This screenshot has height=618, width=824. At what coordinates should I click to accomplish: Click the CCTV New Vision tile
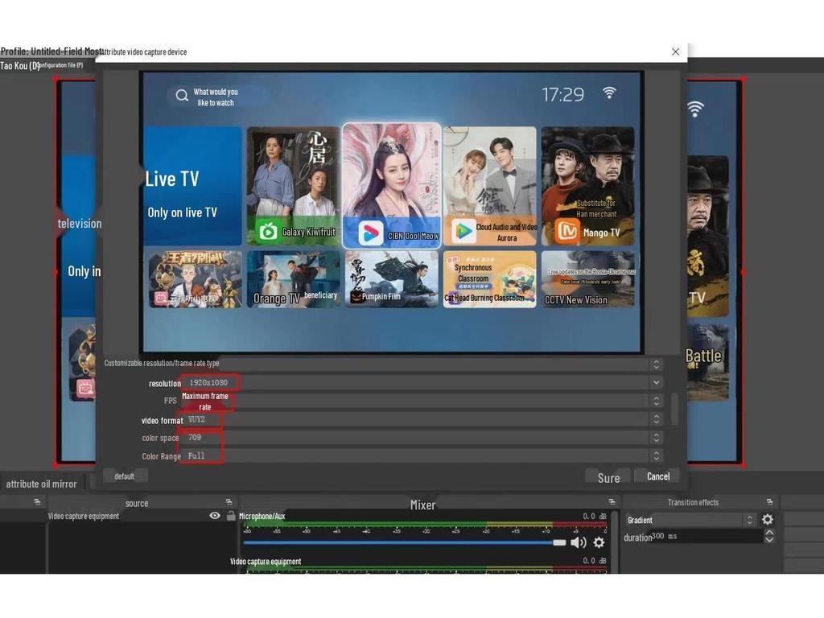587,279
